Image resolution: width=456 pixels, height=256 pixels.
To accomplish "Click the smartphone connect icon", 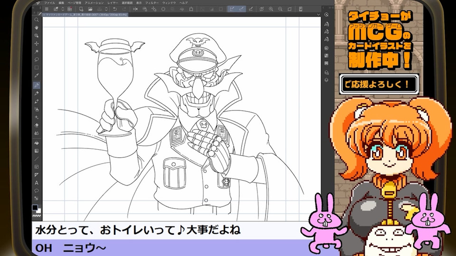I will (x=300, y=9).
